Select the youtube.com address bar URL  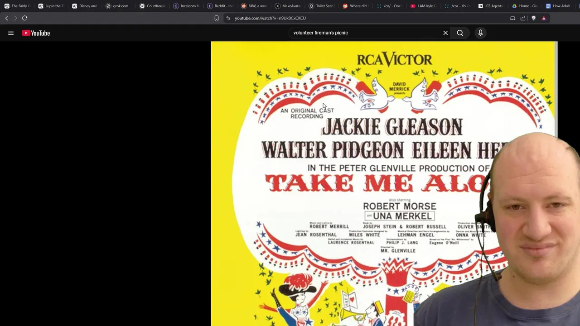tap(270, 18)
